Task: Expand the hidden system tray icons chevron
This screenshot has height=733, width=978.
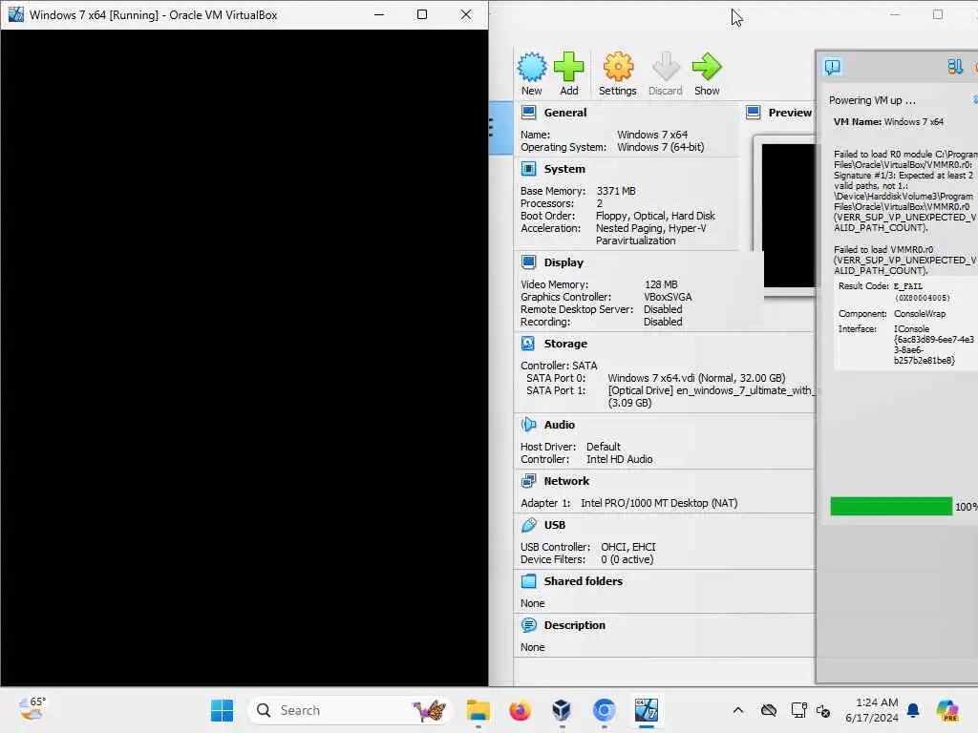Action: tap(738, 710)
